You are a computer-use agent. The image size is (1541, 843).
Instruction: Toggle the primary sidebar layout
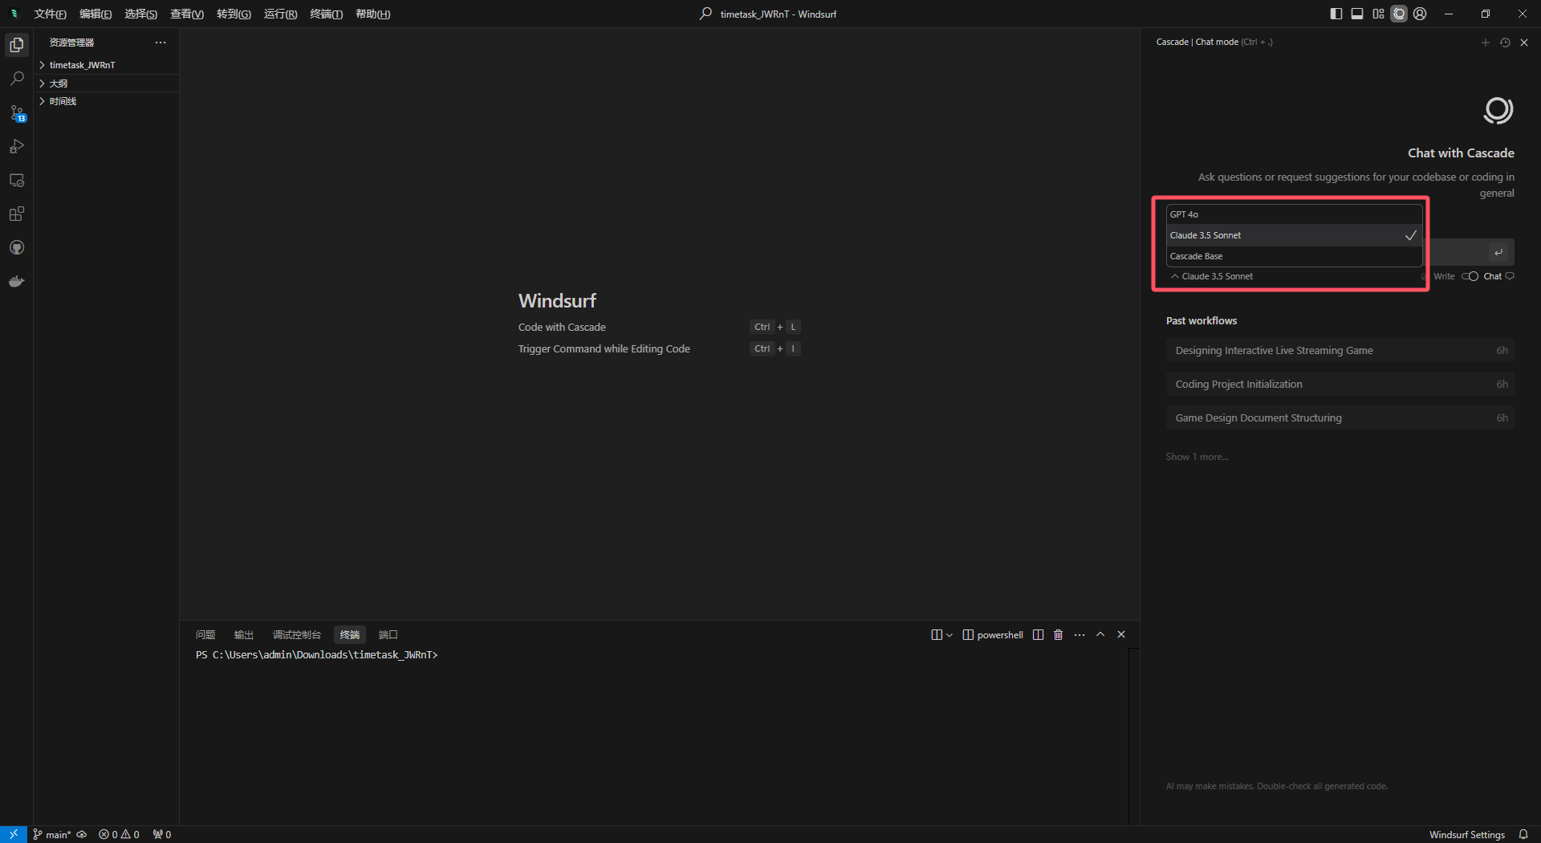1336,14
